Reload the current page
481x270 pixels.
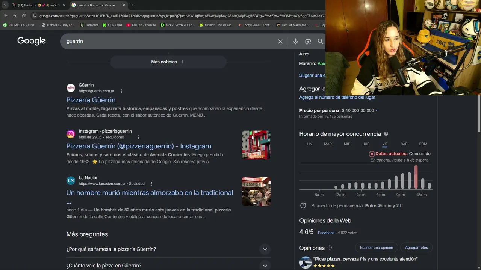click(24, 16)
